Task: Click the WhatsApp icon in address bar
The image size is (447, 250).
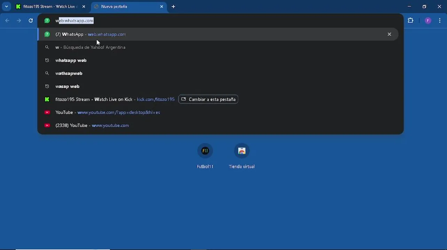Action: click(x=47, y=20)
